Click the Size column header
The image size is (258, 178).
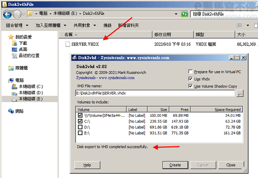tap(158, 110)
